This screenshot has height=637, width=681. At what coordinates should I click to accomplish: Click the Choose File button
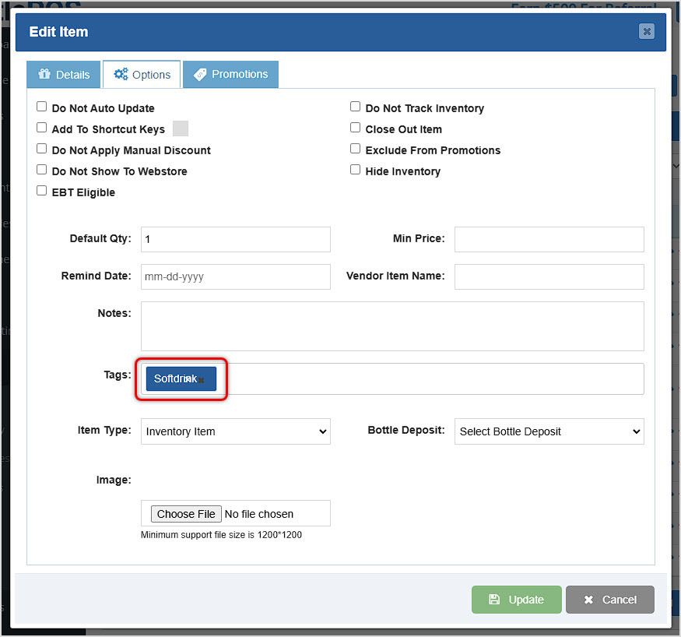coord(186,514)
